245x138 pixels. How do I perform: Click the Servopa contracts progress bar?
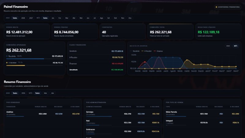click(x=99, y=117)
